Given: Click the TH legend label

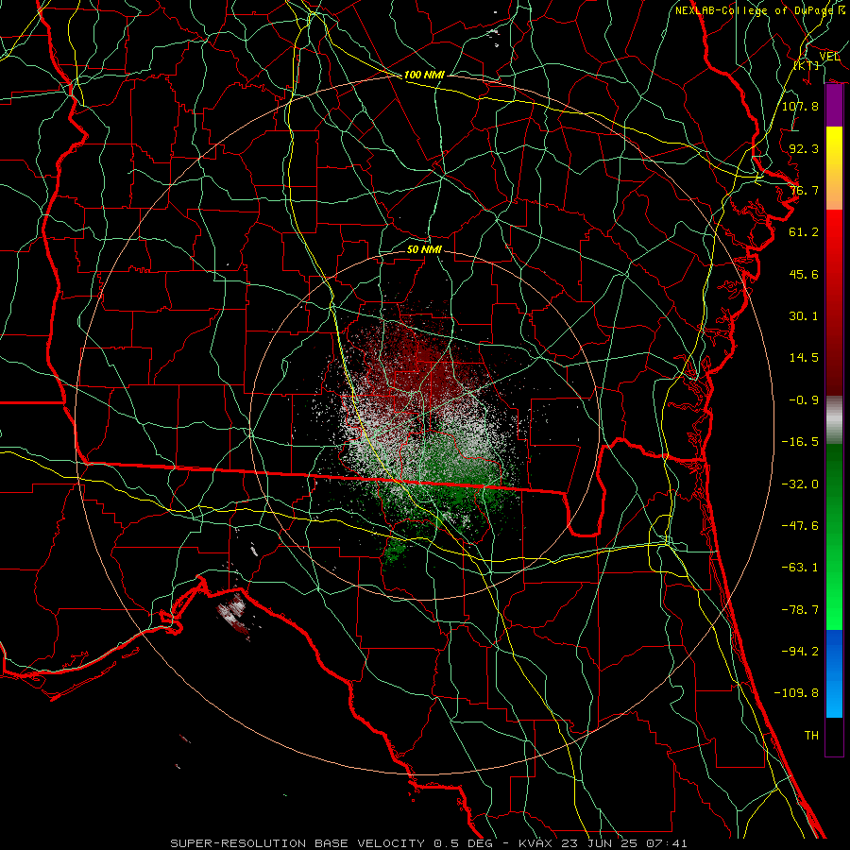Looking at the screenshot, I should (x=811, y=736).
